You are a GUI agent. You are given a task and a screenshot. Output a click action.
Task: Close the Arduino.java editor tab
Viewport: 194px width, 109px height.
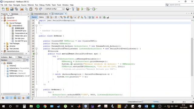coord(66,14)
